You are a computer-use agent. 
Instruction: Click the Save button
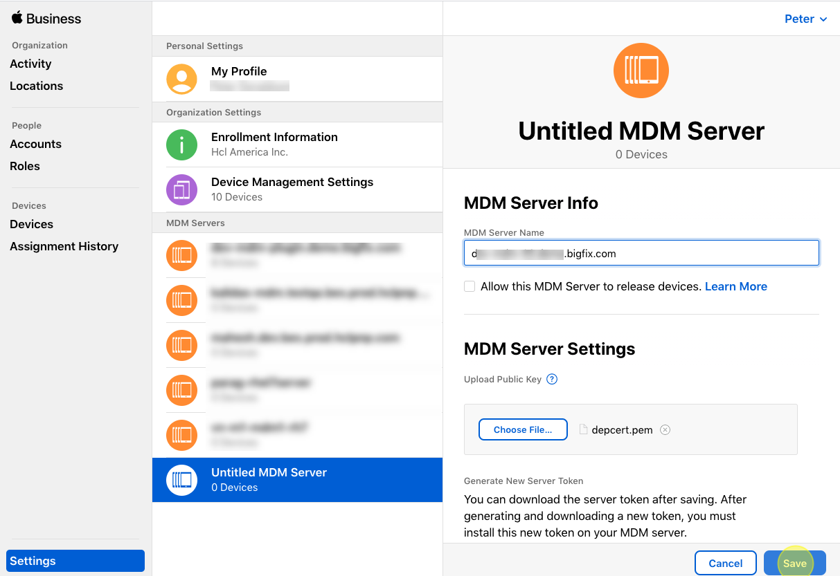click(794, 563)
